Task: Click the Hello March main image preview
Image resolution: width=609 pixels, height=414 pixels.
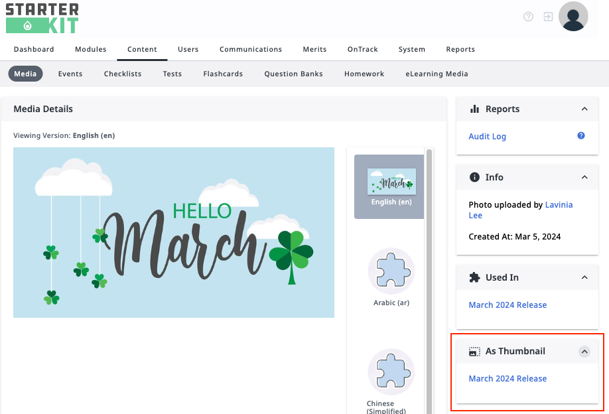Action: [x=174, y=232]
